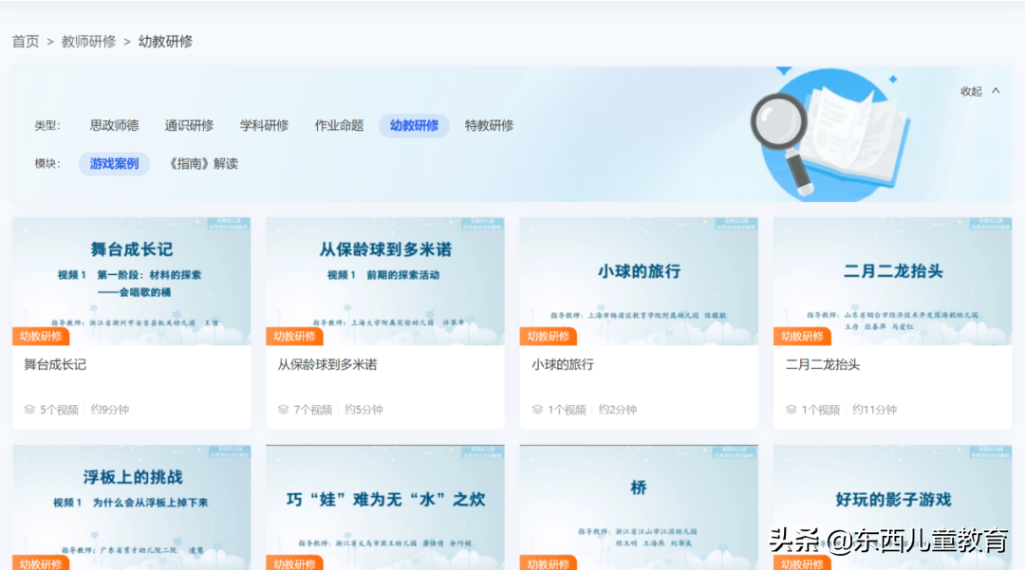Click the orange 幼教研修 badge on 二月二龙抬头
This screenshot has height=570, width=1025.
coord(802,336)
